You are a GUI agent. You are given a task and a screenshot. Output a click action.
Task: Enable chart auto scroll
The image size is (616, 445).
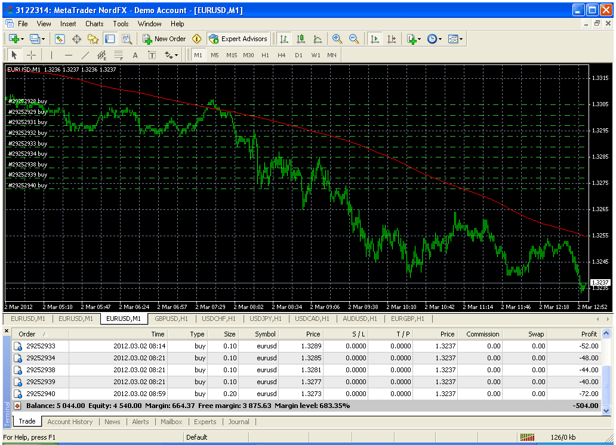click(375, 39)
